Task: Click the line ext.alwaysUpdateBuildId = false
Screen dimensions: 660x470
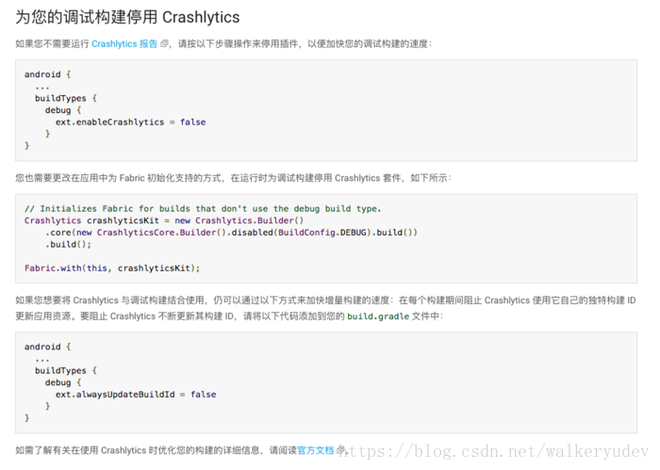Action: 136,395
